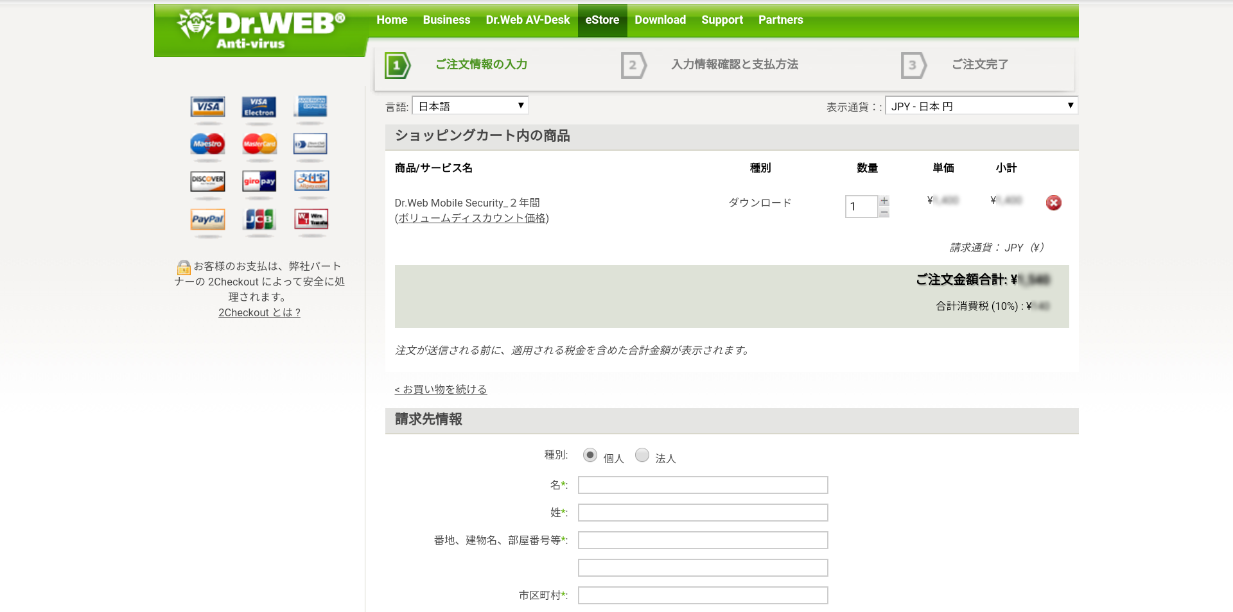
Task: Open the eStore tab
Action: (x=602, y=20)
